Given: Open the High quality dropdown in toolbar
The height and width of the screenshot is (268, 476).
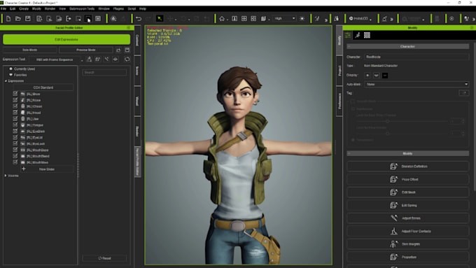Looking at the screenshot, I should [284, 18].
